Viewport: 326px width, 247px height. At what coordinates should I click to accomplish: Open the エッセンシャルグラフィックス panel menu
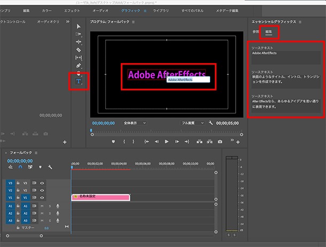coord(300,22)
